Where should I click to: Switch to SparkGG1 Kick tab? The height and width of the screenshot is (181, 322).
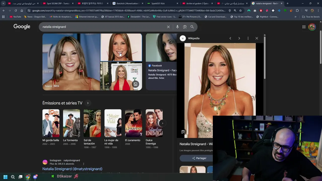click(x=163, y=4)
